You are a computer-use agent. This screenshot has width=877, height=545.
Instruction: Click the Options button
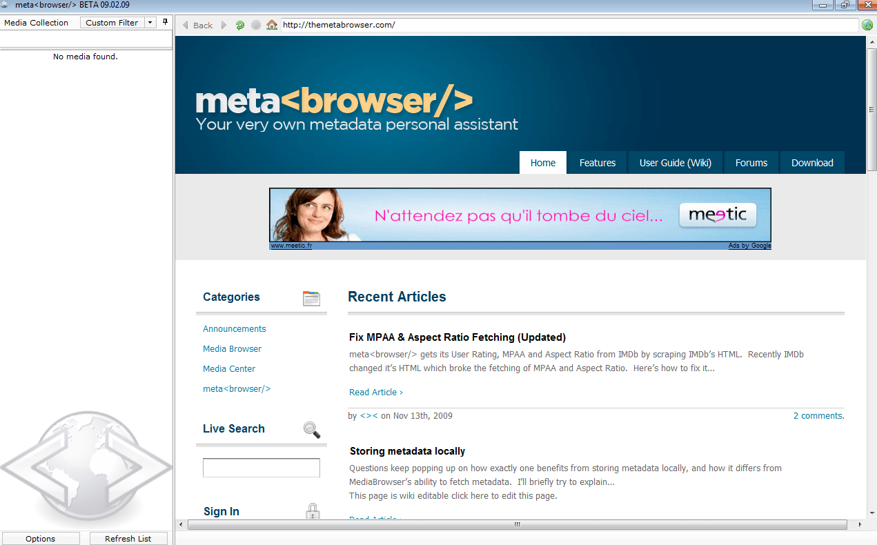click(40, 539)
